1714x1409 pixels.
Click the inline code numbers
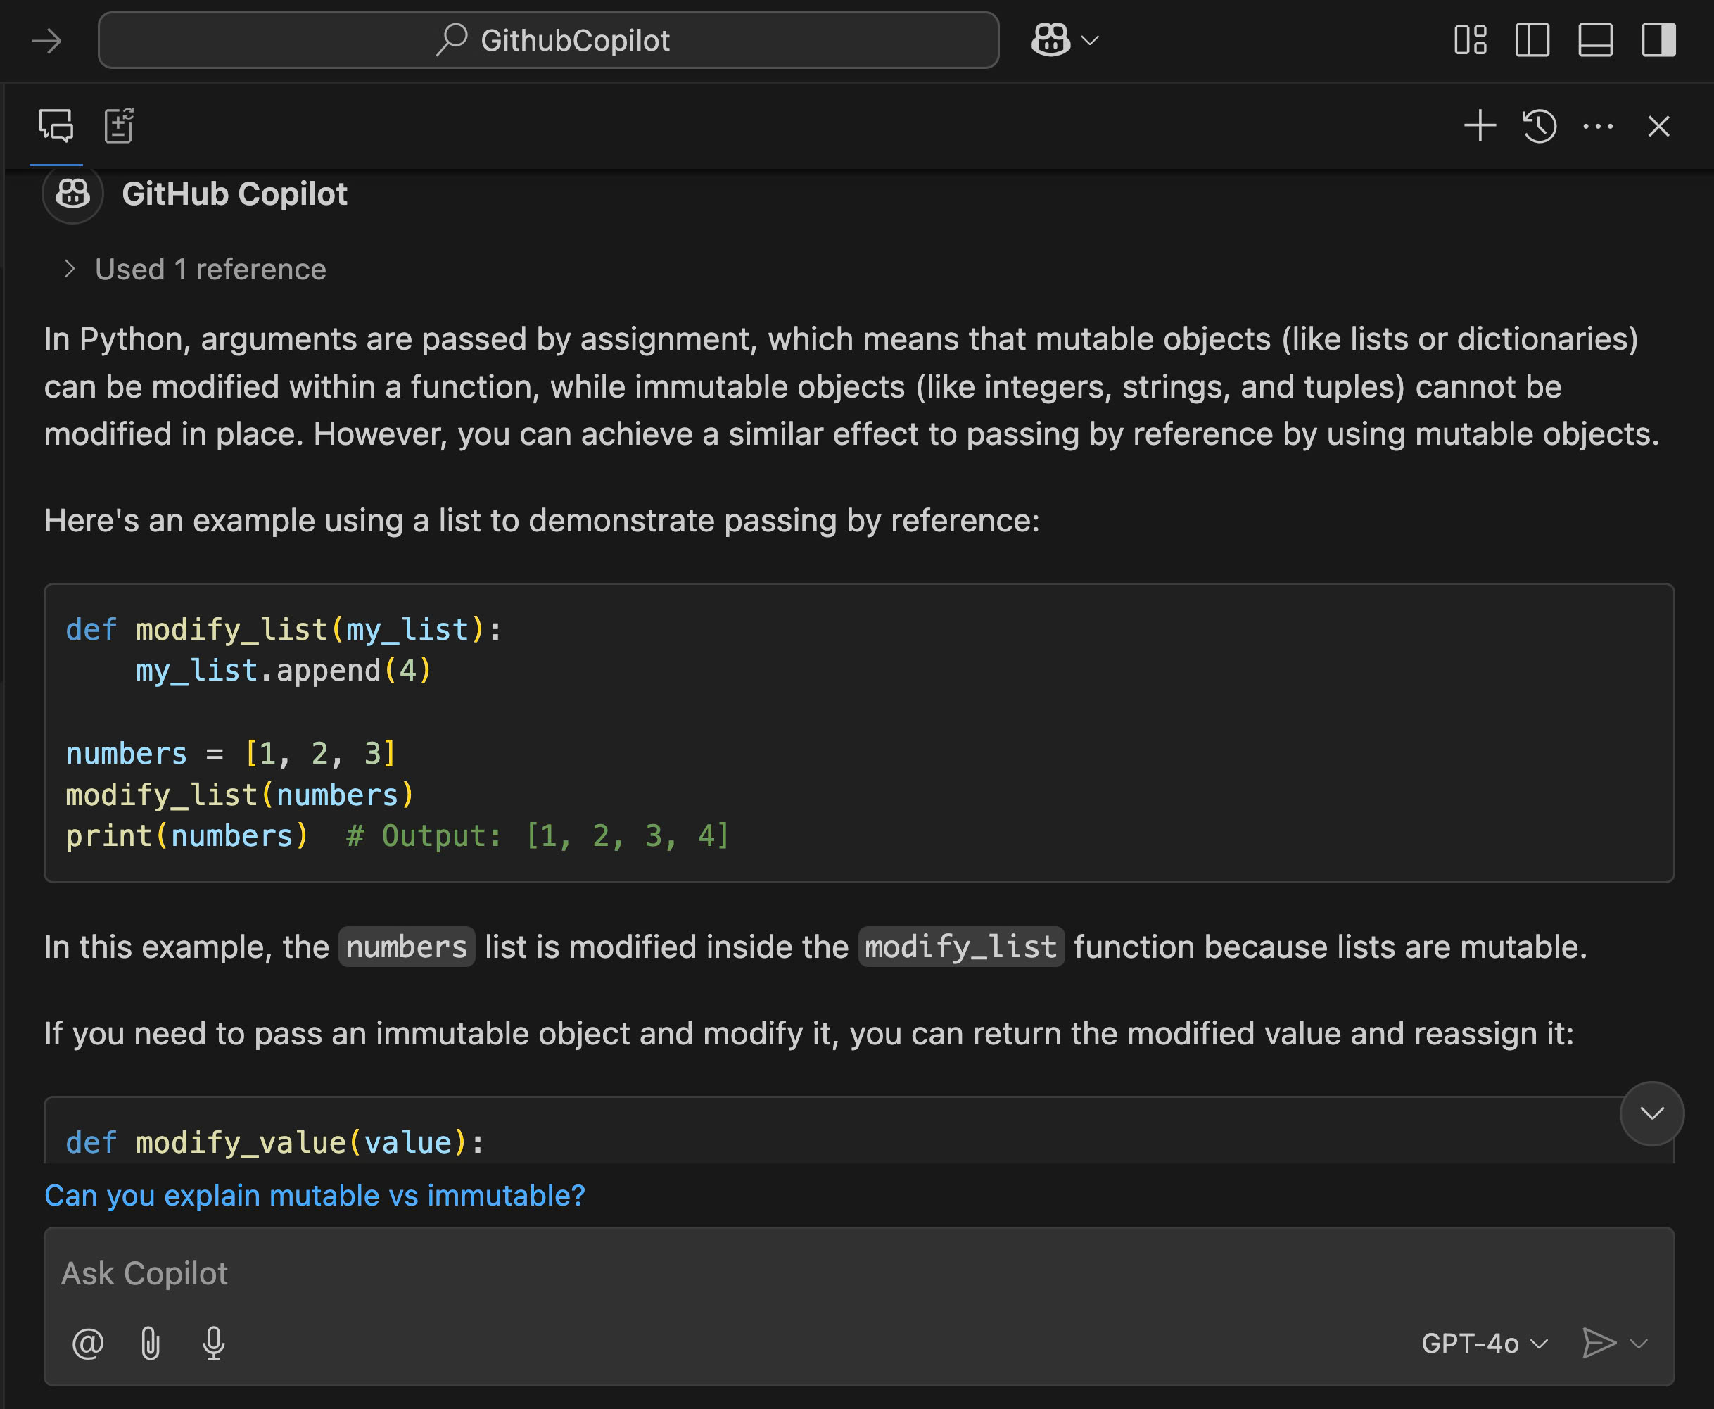407,947
